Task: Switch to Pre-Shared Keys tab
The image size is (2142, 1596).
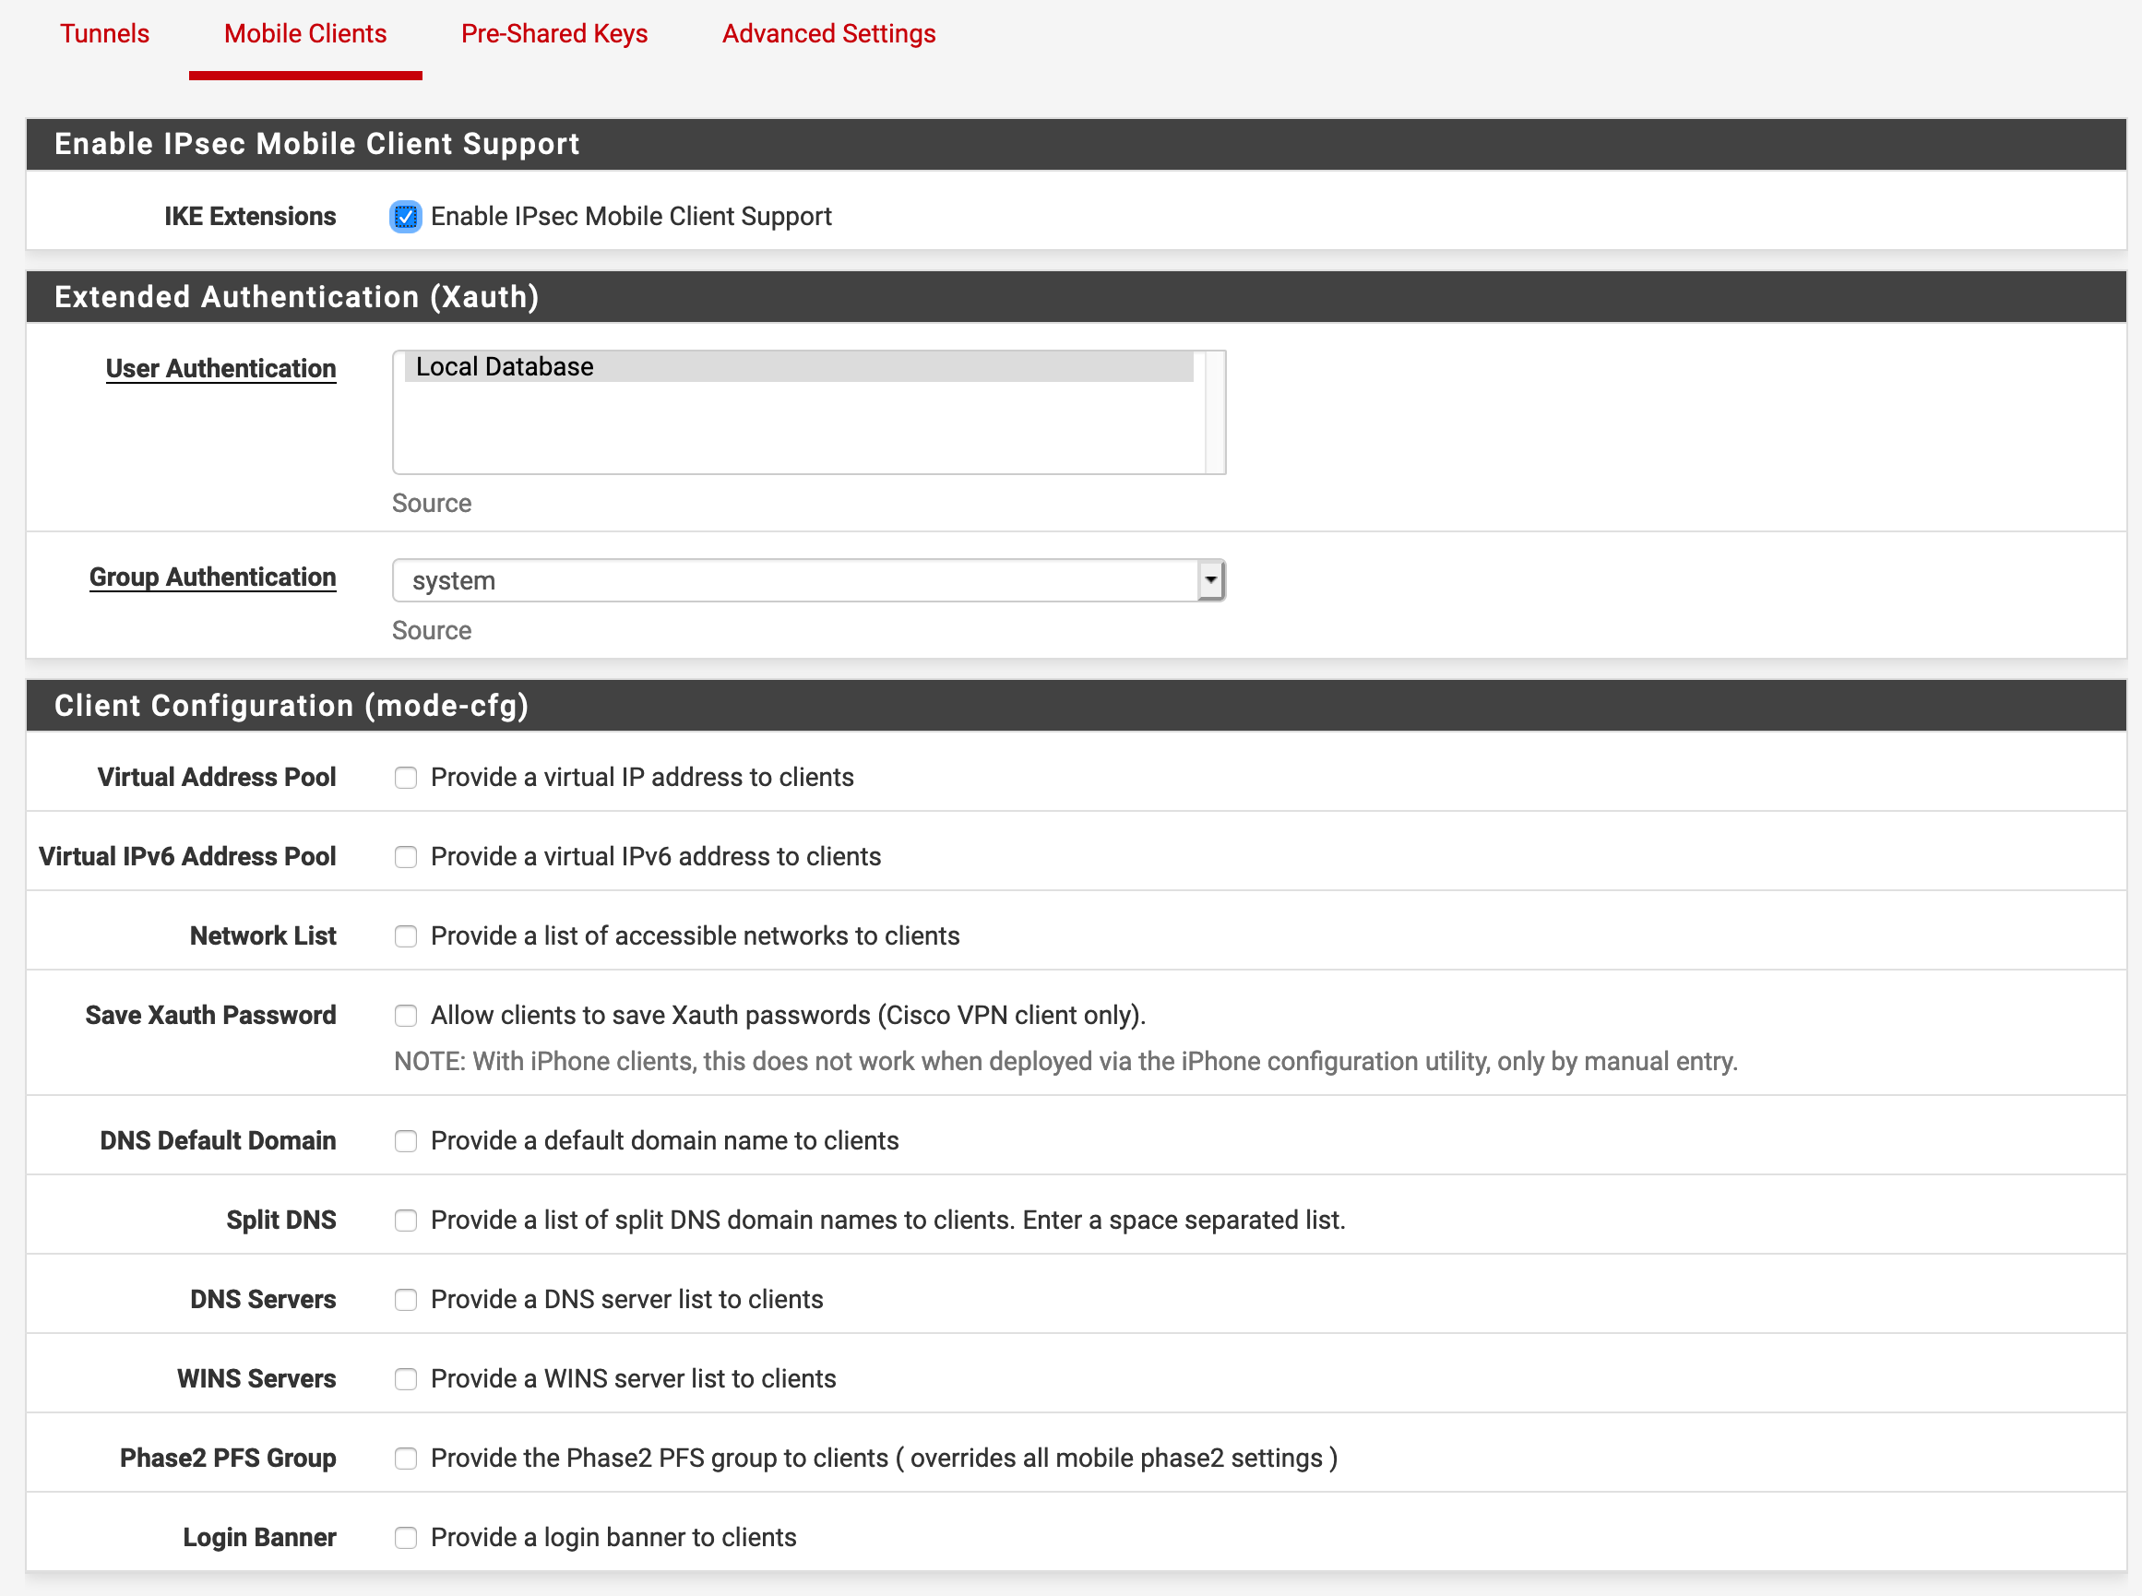Action: [553, 34]
